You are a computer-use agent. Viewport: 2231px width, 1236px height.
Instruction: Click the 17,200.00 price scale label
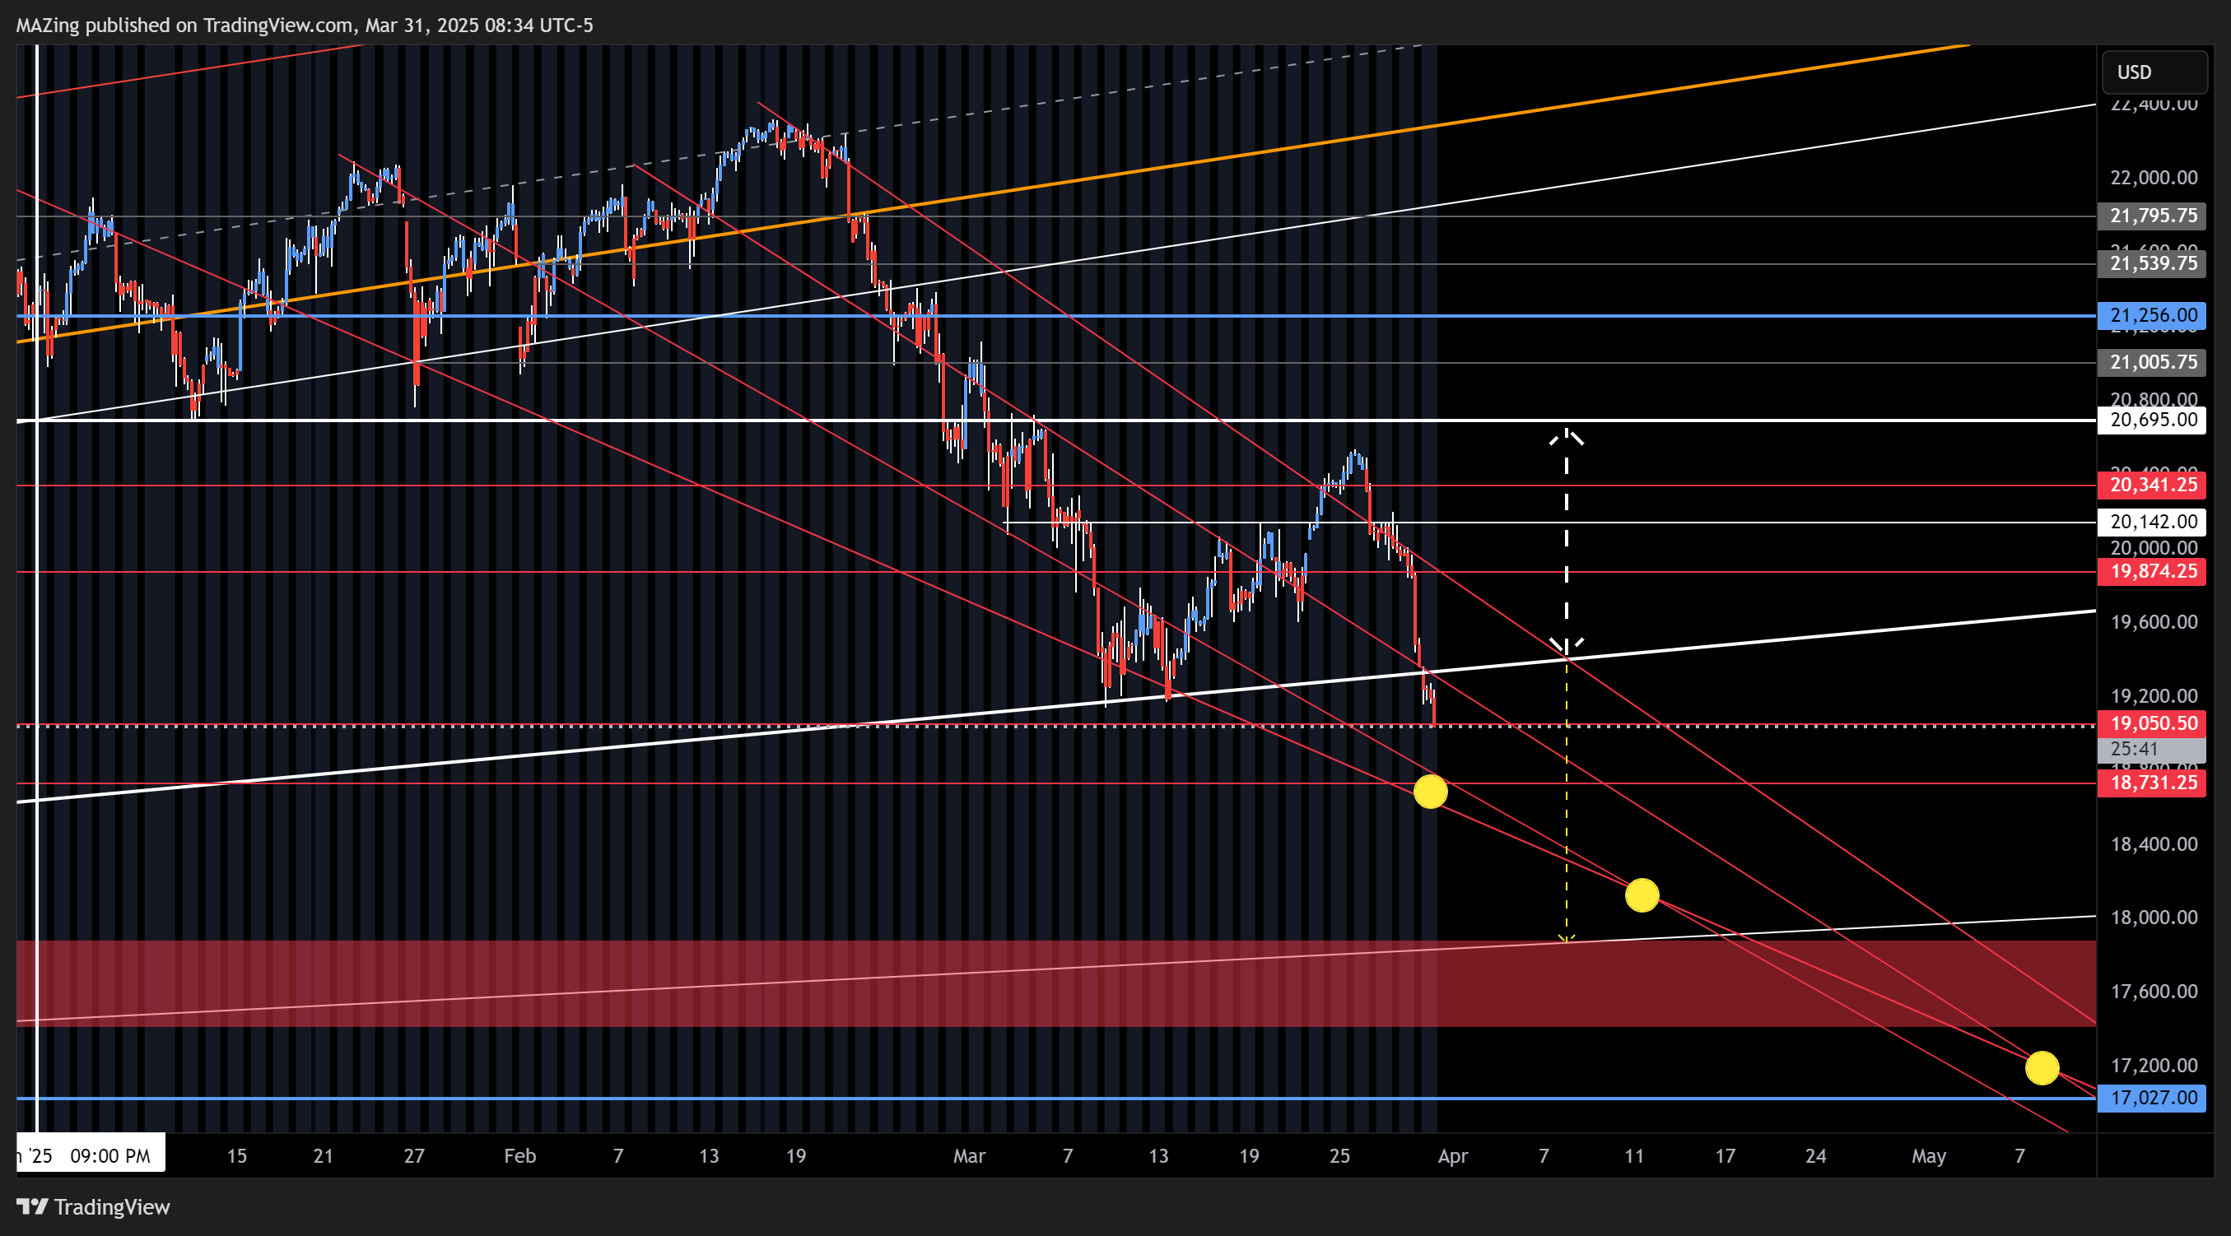click(2153, 1066)
